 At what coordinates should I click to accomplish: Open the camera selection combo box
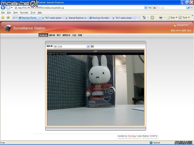pos(72,46)
